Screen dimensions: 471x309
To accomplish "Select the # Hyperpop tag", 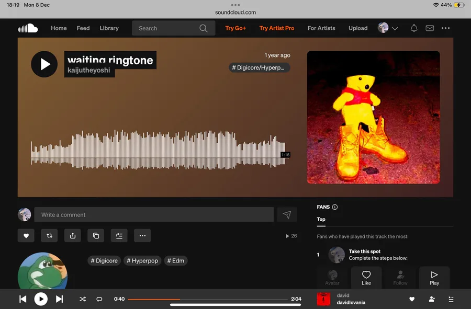I will pos(142,261).
